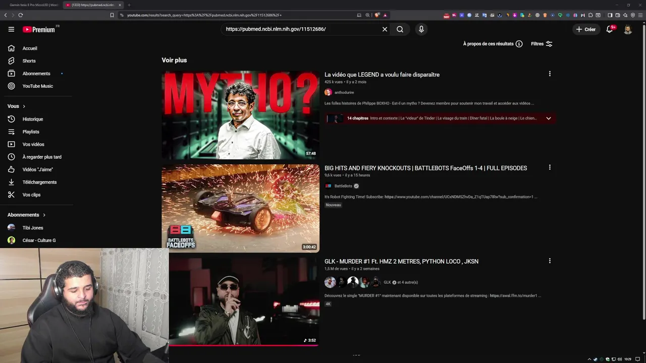Open À propos de ces résultats info
646x363 pixels.
tap(493, 44)
